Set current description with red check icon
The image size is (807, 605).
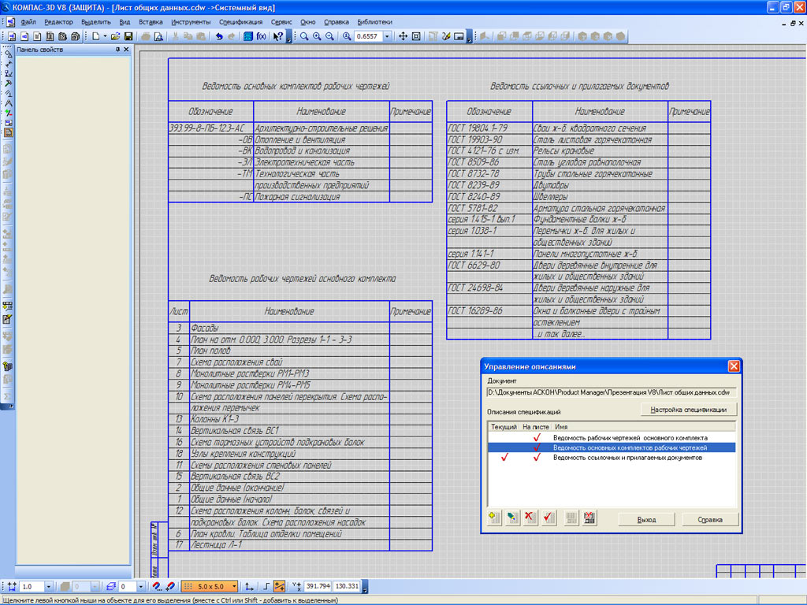tap(549, 518)
